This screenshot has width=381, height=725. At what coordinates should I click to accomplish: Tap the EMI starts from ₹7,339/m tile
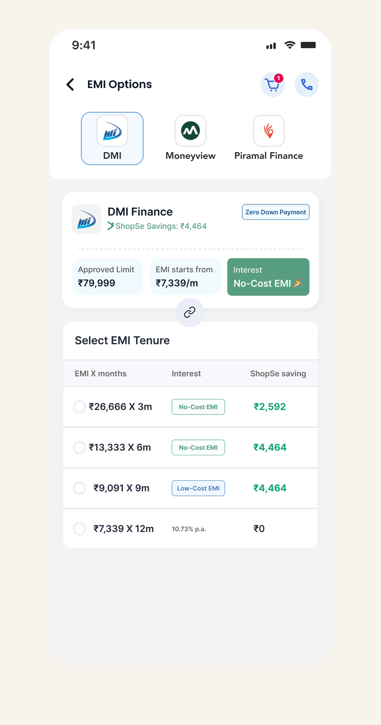185,277
